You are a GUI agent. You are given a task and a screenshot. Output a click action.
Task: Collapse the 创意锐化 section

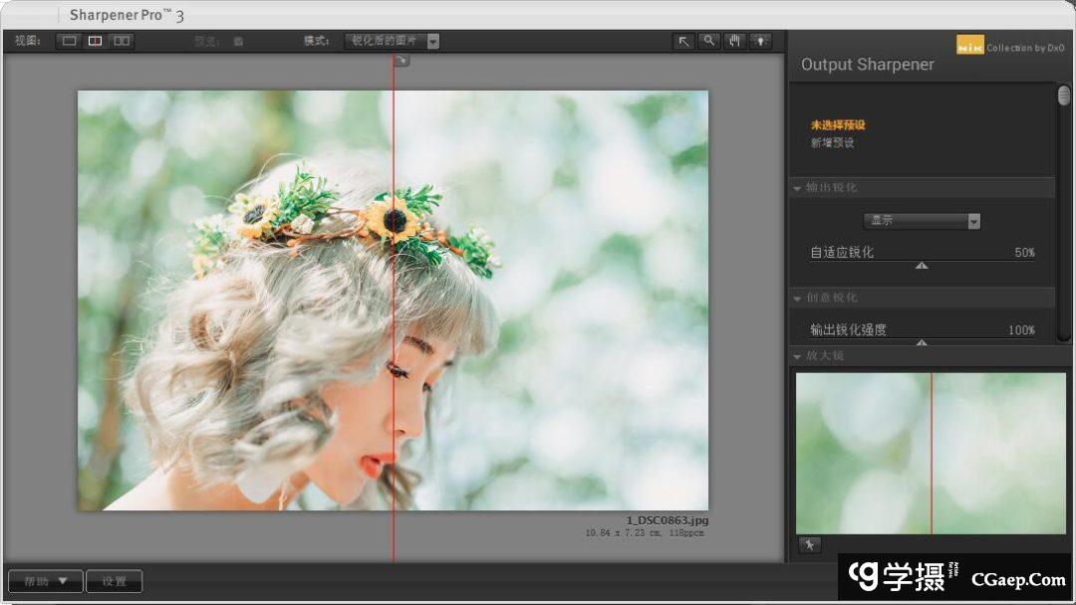pos(797,299)
